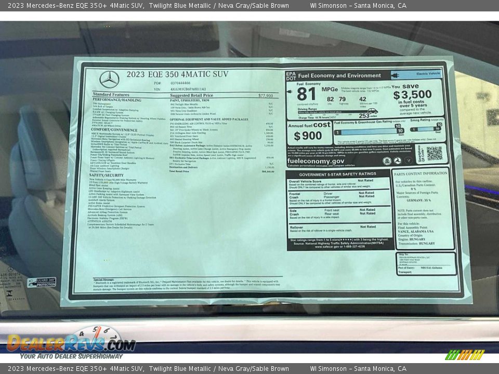Viewport: 499px width, 374px height.
Task: Click the 'Destination and Delivery' line
Action: click(x=183, y=167)
